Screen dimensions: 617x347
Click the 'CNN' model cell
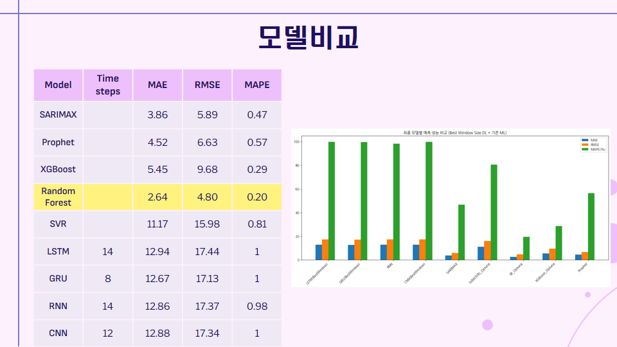point(58,334)
